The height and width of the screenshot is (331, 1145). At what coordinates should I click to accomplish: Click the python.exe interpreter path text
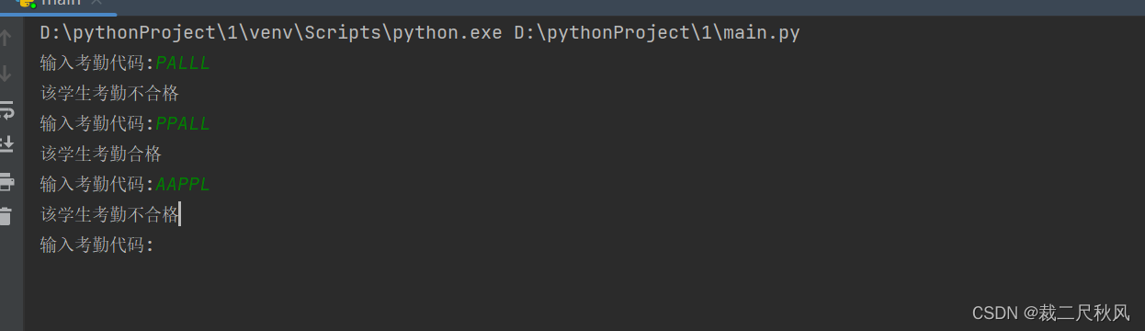coord(271,33)
